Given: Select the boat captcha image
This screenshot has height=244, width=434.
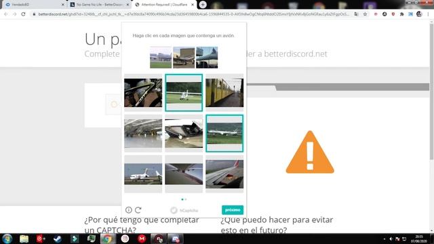Looking at the screenshot, I should point(184,134).
